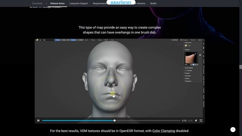The height and width of the screenshot is (136, 242).
Task: Open the Requirements tab
Action: pos(100,3)
